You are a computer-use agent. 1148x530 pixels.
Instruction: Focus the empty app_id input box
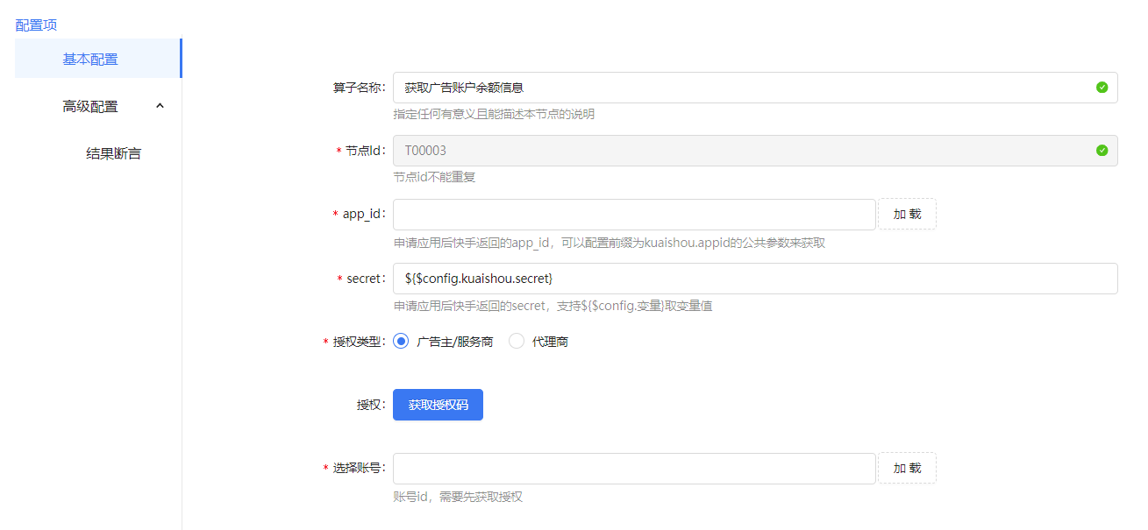click(633, 215)
